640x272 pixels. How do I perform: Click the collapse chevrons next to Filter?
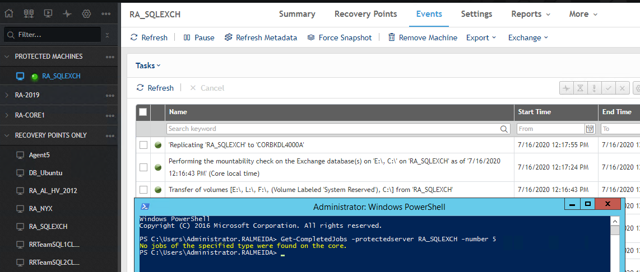pyautogui.click(x=108, y=35)
